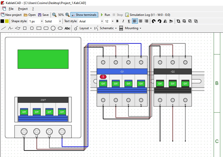Expand the Arial font dropdown
This screenshot has height=157, width=223.
click(x=102, y=21)
